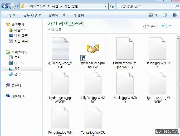This screenshot has height=136, width=180.
Task: Open 다운로드 in the sidebar
Action: click(x=21, y=30)
